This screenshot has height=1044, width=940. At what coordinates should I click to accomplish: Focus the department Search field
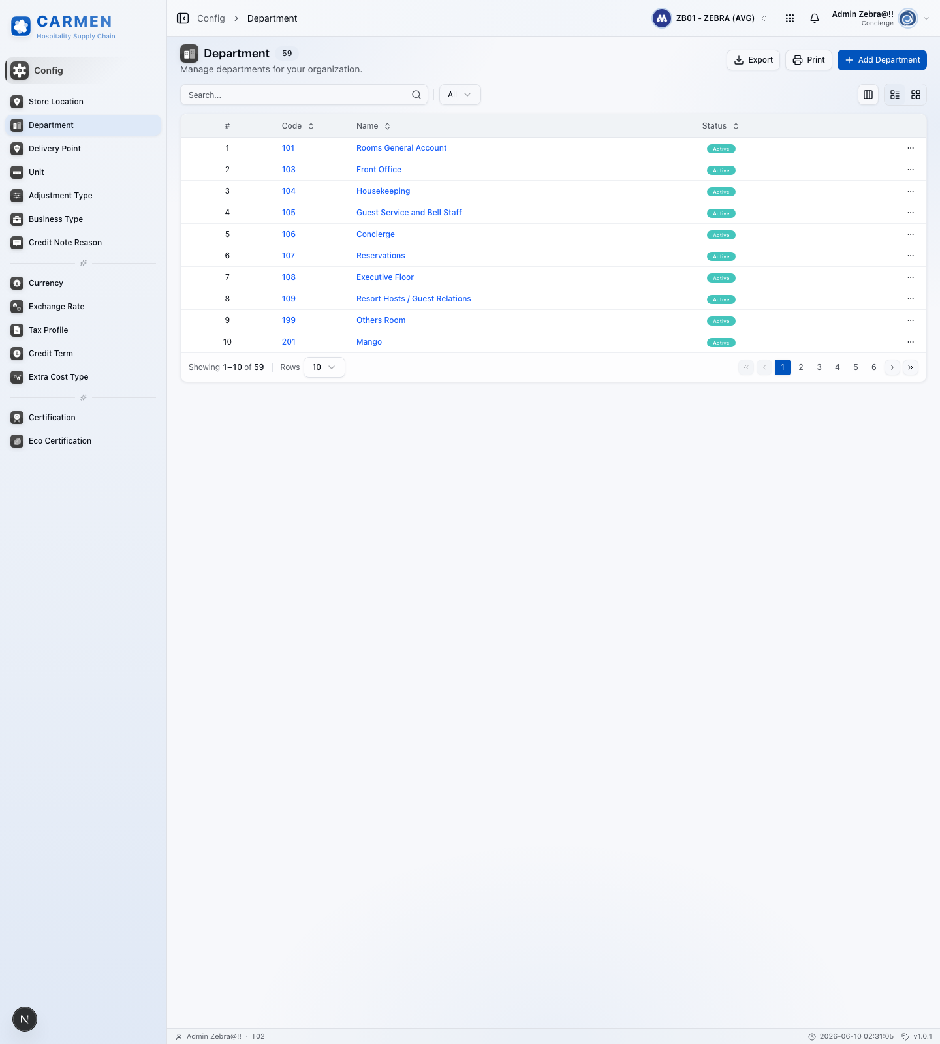click(x=304, y=95)
